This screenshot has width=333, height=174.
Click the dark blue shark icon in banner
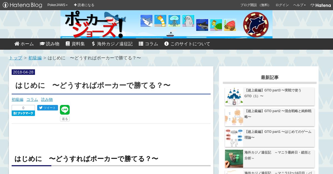202,25
